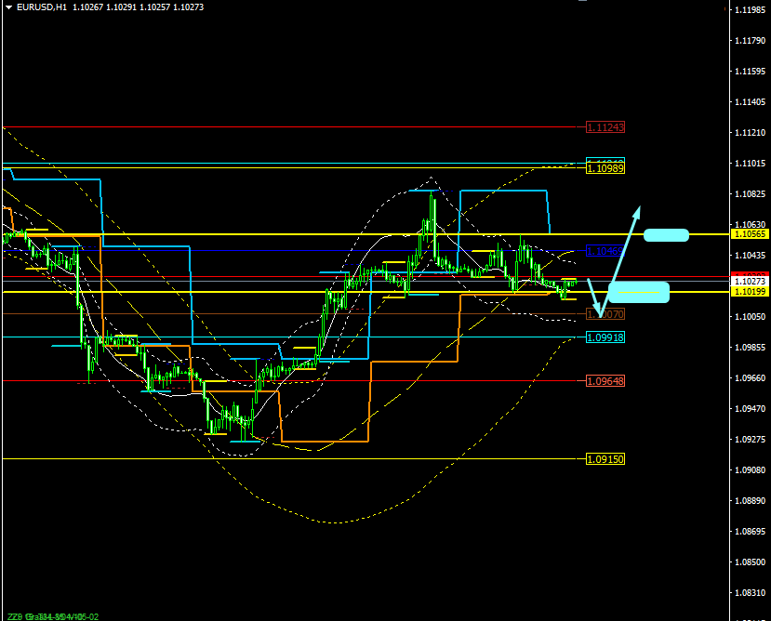Click the yellow 1.10199 price tag on axis

[750, 292]
